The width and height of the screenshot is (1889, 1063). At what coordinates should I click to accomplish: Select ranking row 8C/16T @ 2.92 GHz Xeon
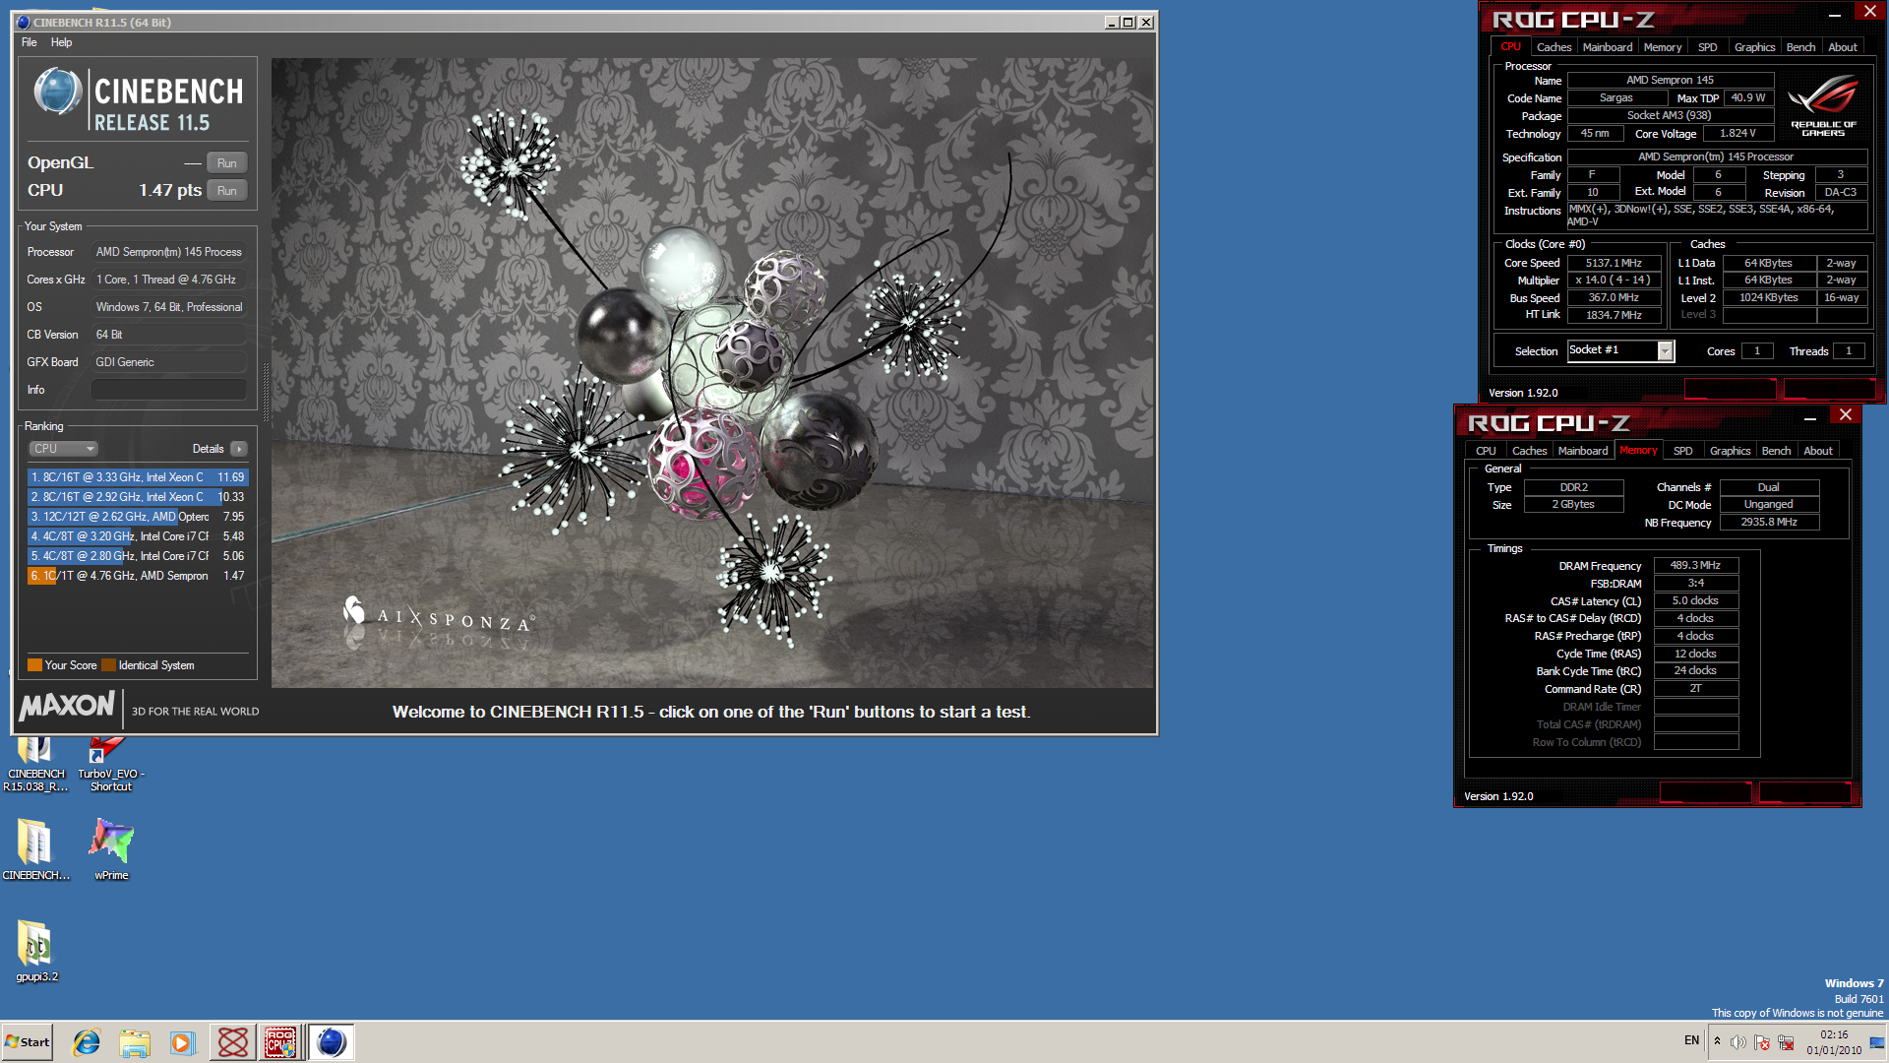pos(138,497)
